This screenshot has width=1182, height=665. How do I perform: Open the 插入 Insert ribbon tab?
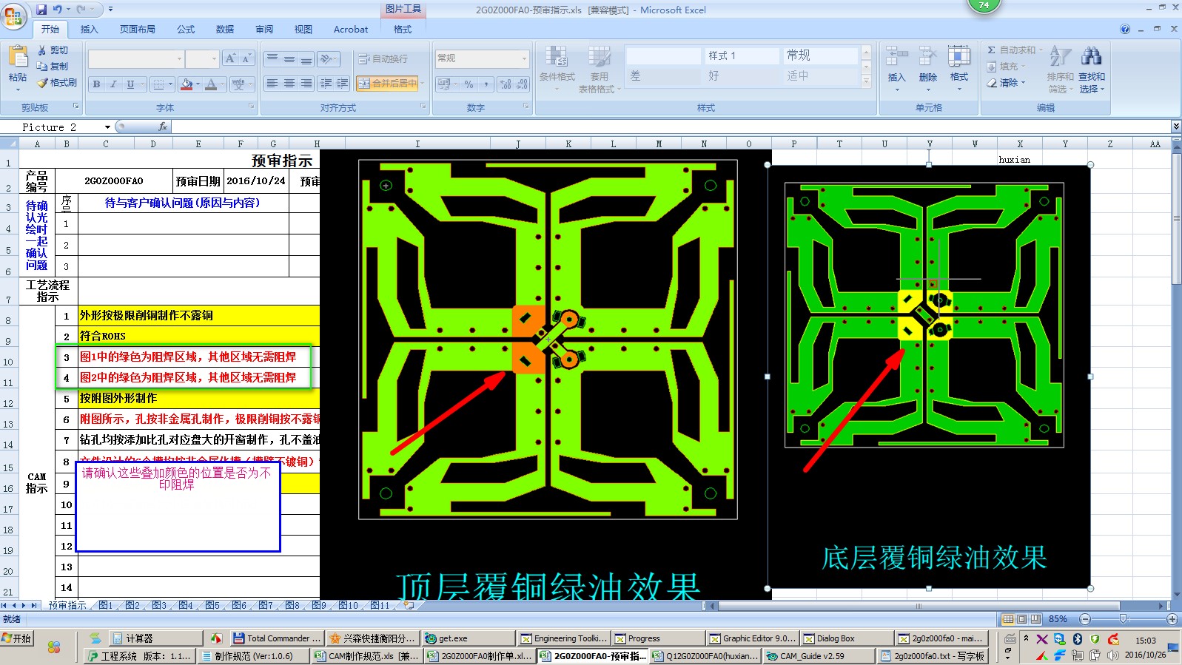[x=89, y=30]
